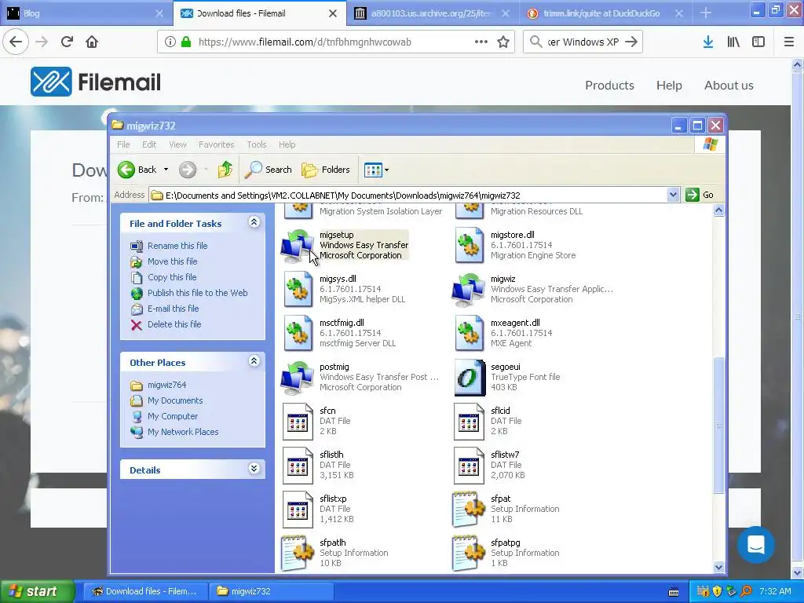Select the sfpatpg Setup Information icon
This screenshot has width=804, height=603.
[469, 554]
